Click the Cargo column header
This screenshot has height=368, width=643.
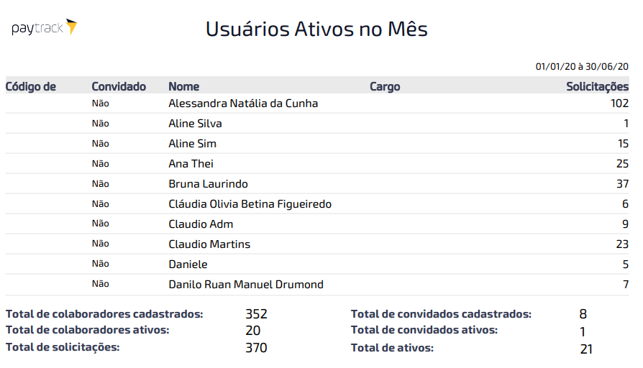pos(385,86)
